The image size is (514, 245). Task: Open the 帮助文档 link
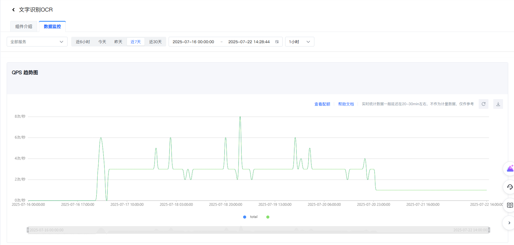[x=346, y=104]
